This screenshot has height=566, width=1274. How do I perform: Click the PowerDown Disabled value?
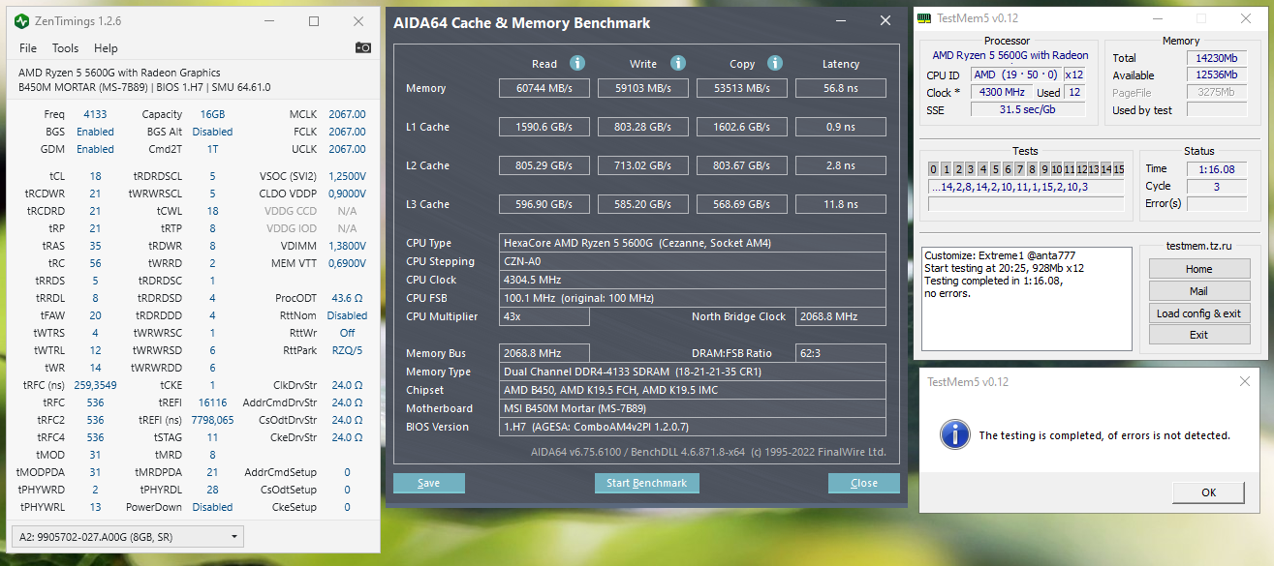212,507
